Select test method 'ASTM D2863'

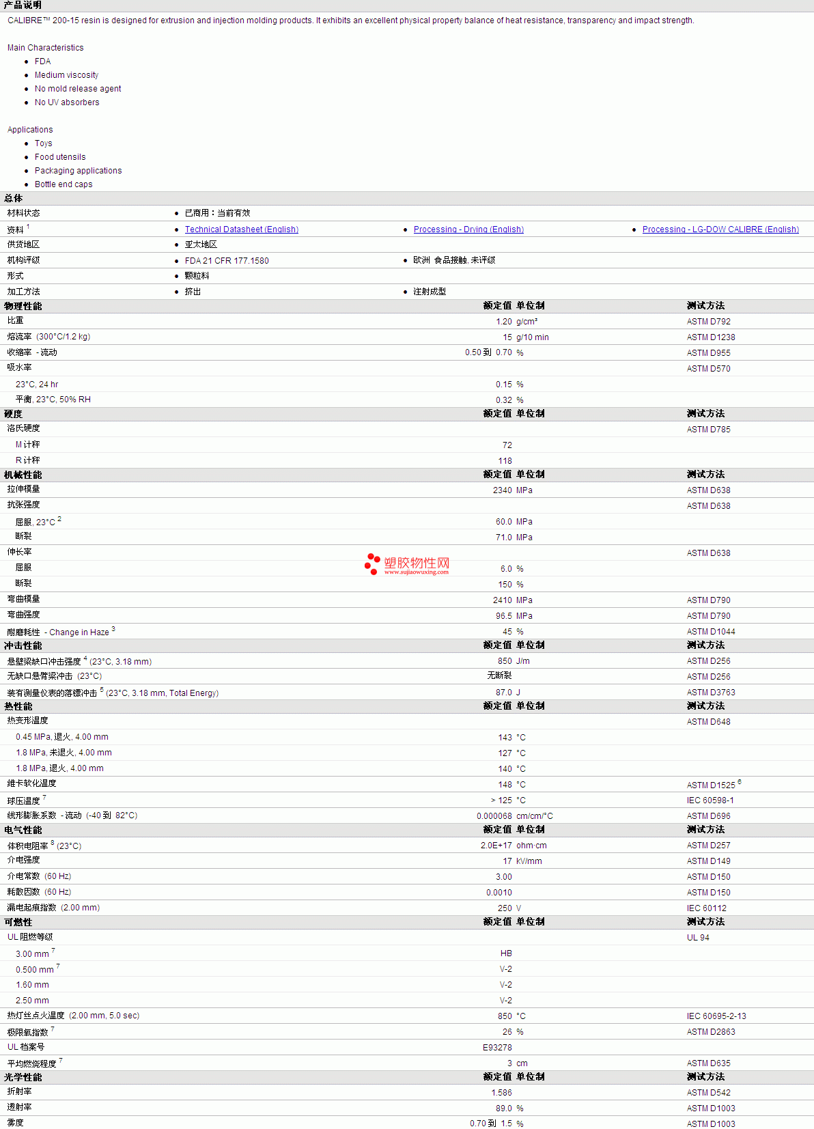pos(711,1032)
